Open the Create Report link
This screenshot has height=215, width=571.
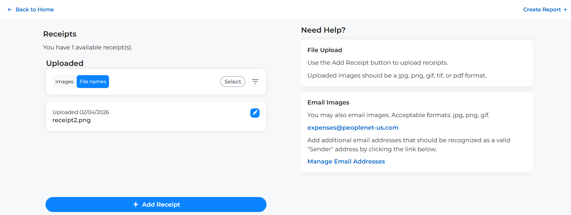(542, 10)
